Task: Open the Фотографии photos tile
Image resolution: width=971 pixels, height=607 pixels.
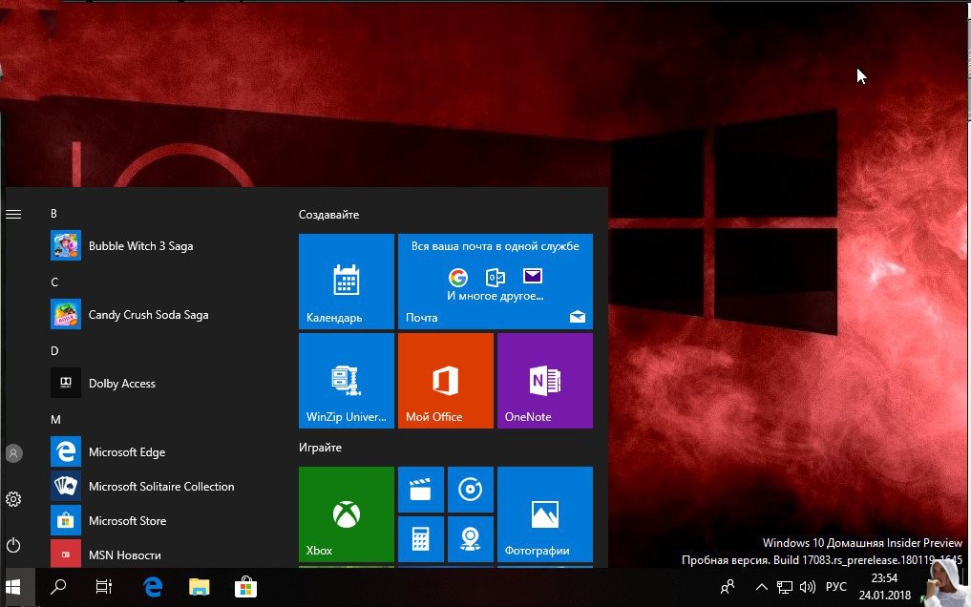Action: [544, 514]
